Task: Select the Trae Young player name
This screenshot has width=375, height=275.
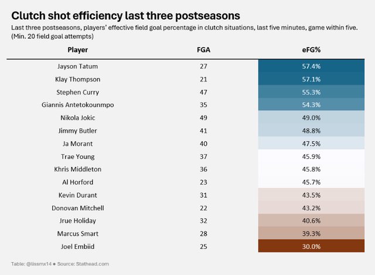Action: (x=78, y=157)
